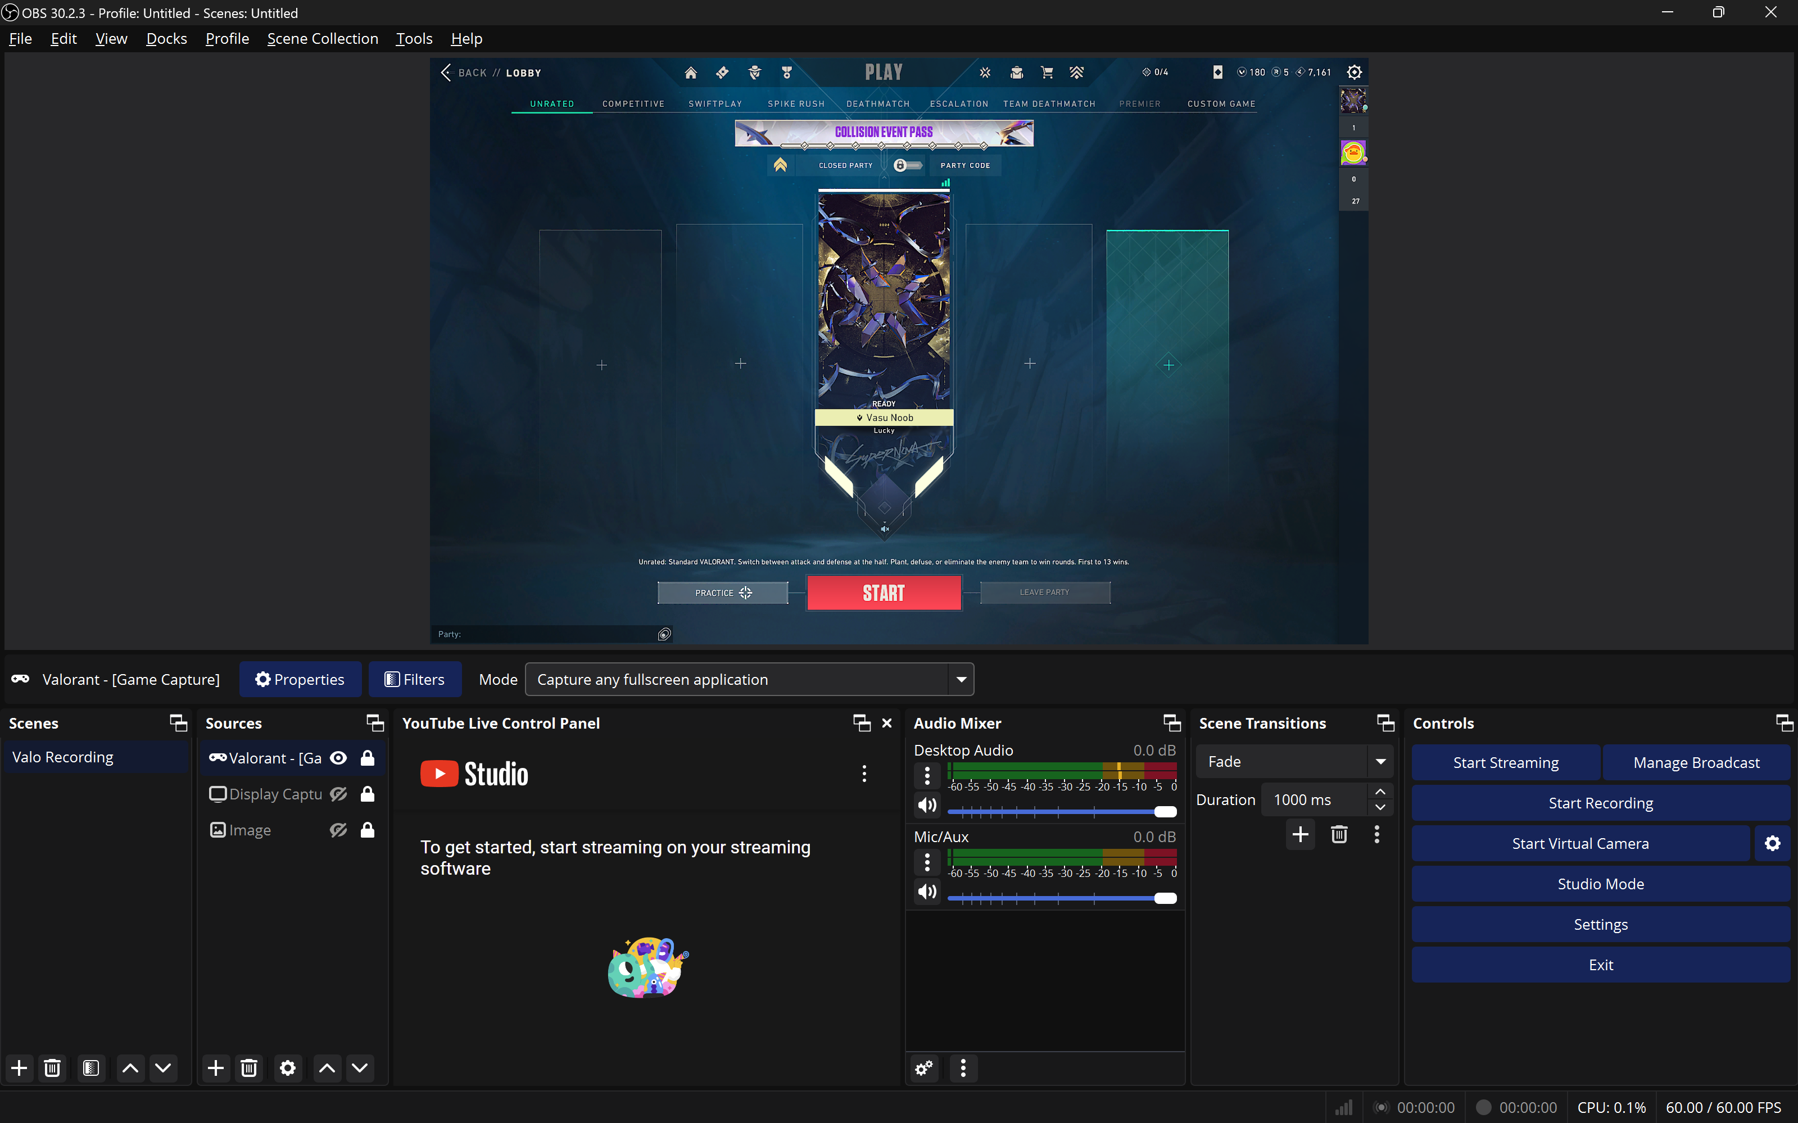1798x1123 pixels.
Task: Open source Properties button in toolbar
Action: point(300,680)
